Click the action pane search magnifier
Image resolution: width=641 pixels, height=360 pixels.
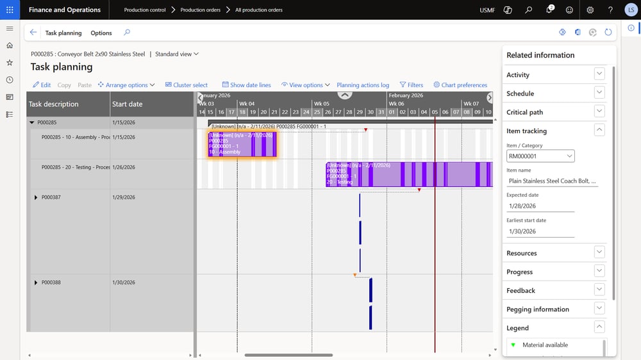pos(127,32)
